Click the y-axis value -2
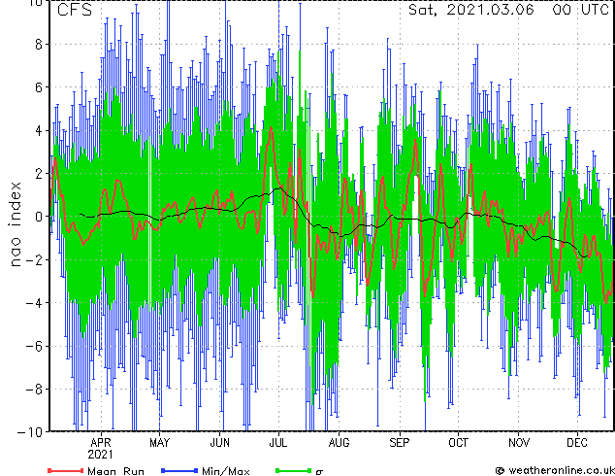 coord(34,260)
